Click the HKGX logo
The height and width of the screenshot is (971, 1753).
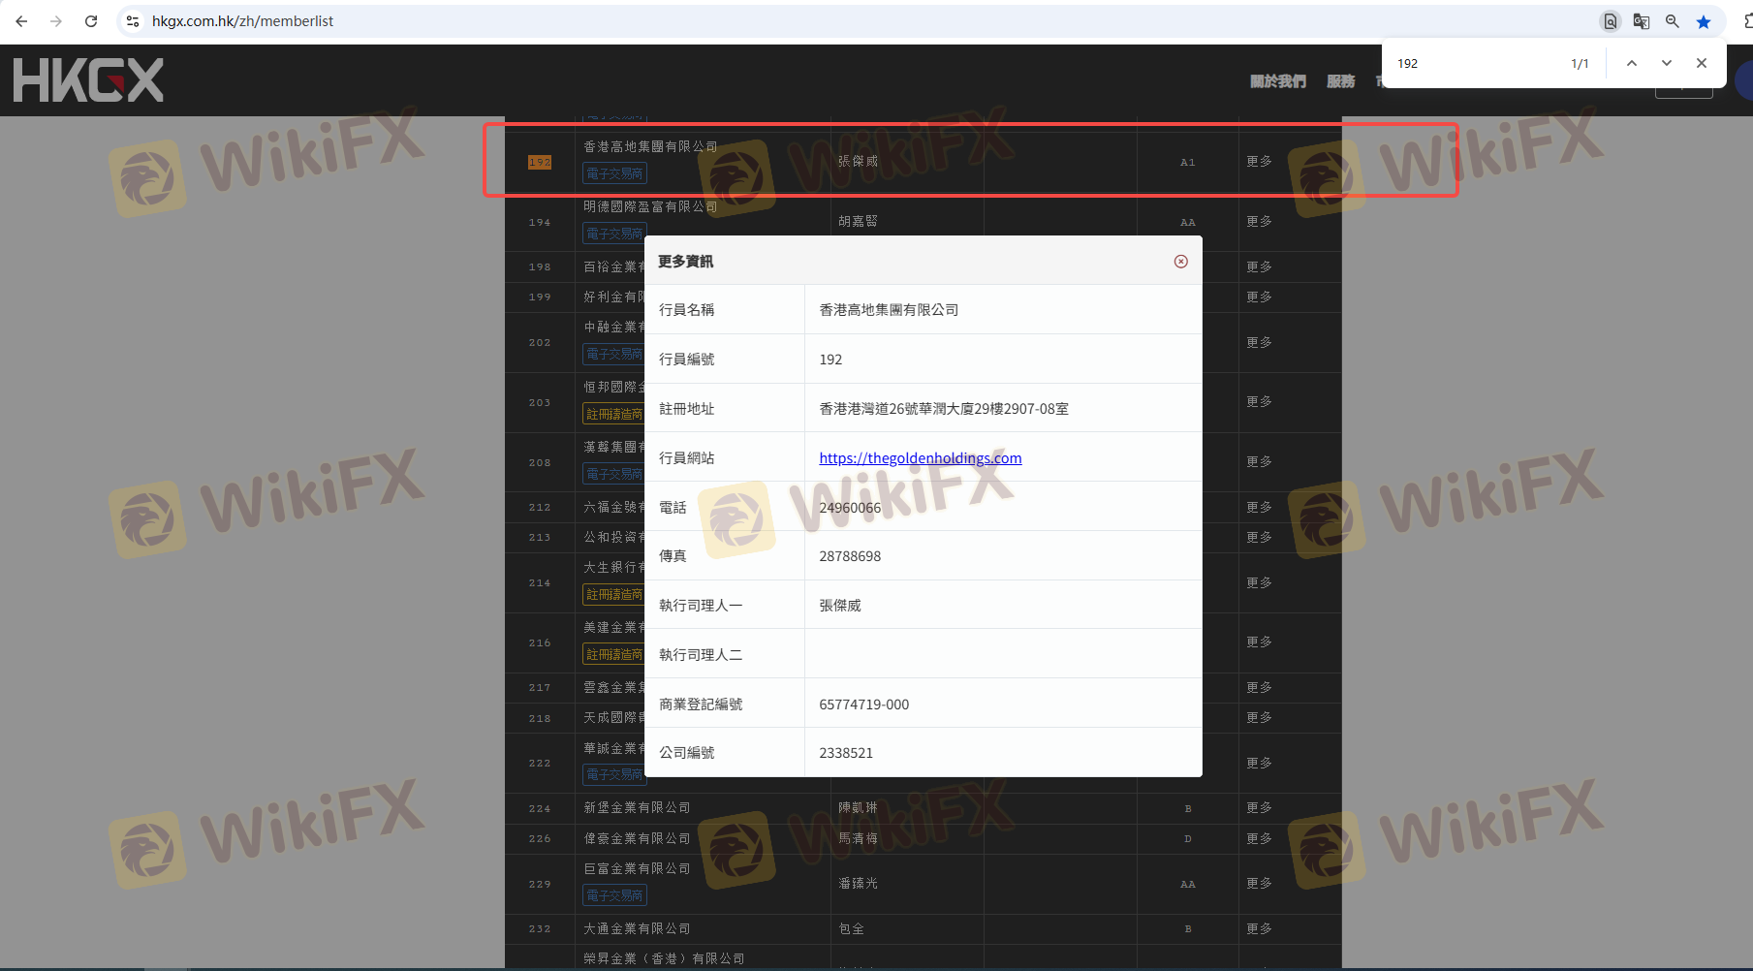coord(88,80)
